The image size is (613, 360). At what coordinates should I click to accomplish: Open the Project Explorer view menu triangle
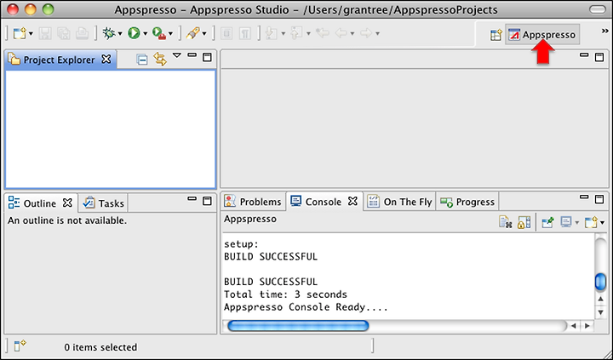point(177,56)
